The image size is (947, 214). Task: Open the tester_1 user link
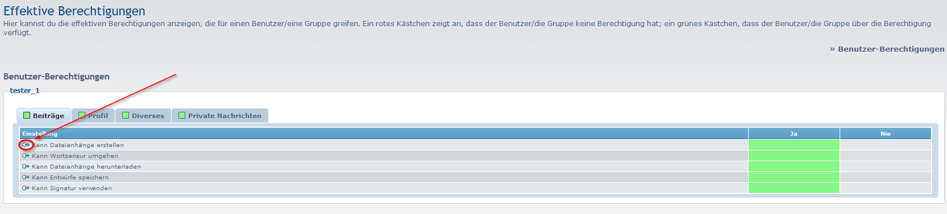tap(24, 90)
